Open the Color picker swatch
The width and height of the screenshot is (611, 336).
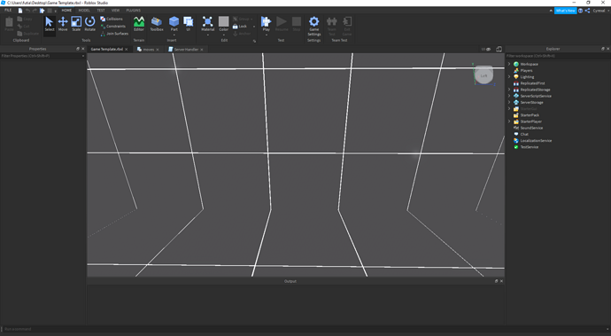click(x=224, y=21)
